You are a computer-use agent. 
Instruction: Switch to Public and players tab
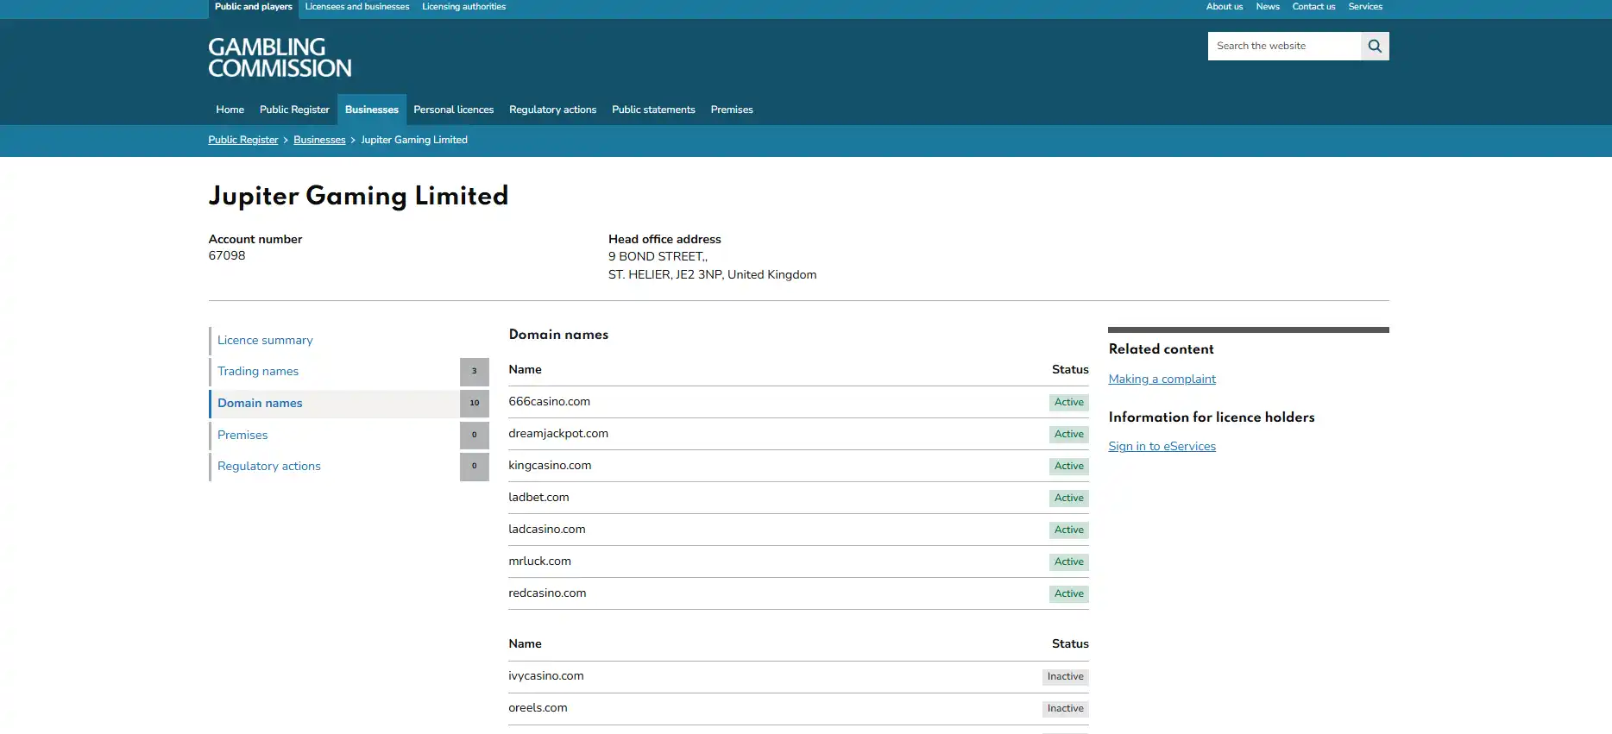click(254, 7)
